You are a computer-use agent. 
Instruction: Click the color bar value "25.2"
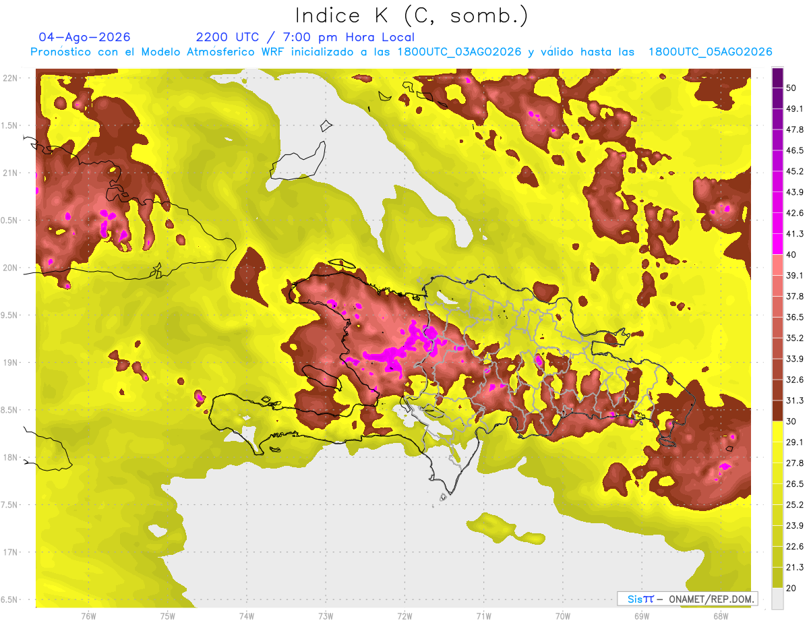tap(795, 505)
